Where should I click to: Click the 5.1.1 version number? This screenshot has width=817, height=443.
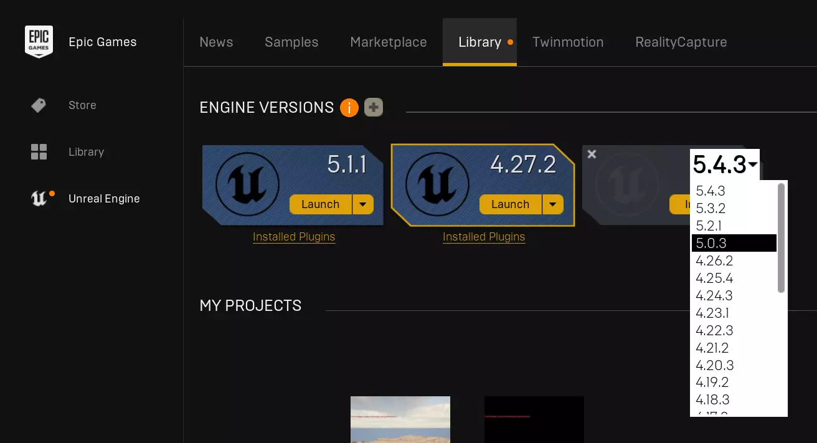347,165
